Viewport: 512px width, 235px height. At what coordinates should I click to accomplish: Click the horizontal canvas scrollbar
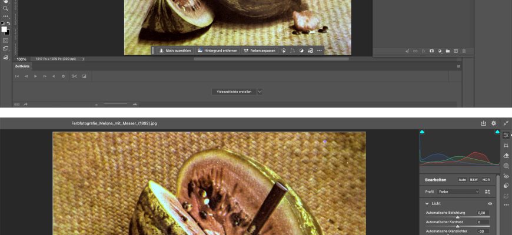click(271, 59)
